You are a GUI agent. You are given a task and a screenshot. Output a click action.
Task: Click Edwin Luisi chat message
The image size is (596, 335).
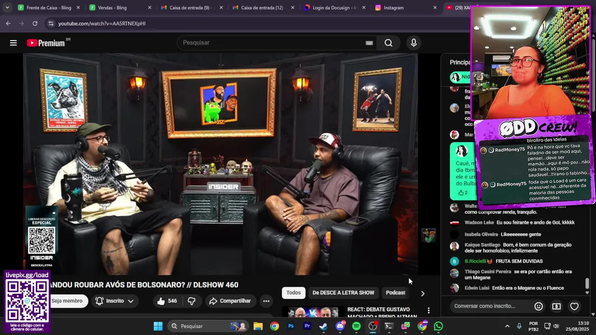(515, 288)
